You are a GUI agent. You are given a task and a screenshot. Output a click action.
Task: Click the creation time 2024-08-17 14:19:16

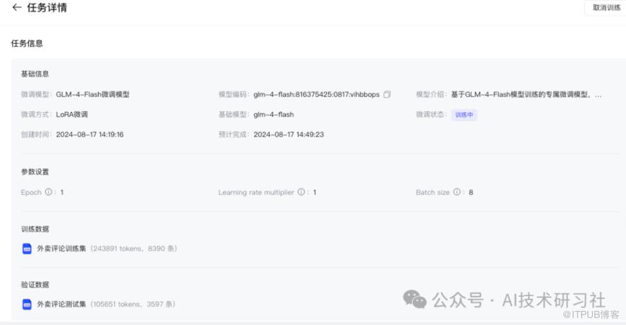[x=90, y=134]
